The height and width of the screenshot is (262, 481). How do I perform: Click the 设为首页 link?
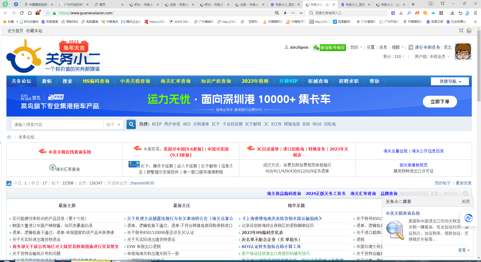point(15,31)
